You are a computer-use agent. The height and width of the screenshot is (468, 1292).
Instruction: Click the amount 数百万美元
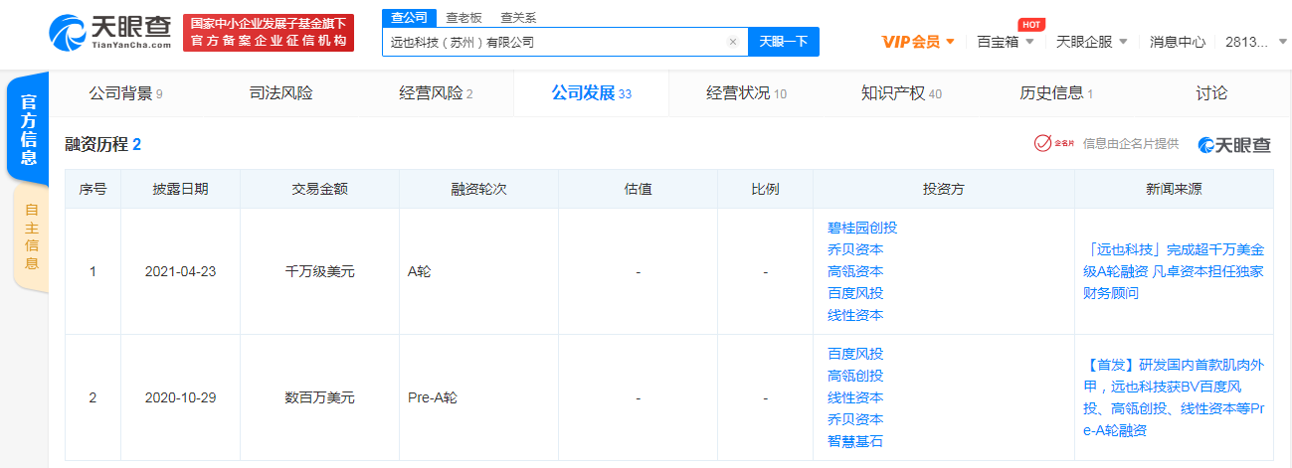[319, 397]
